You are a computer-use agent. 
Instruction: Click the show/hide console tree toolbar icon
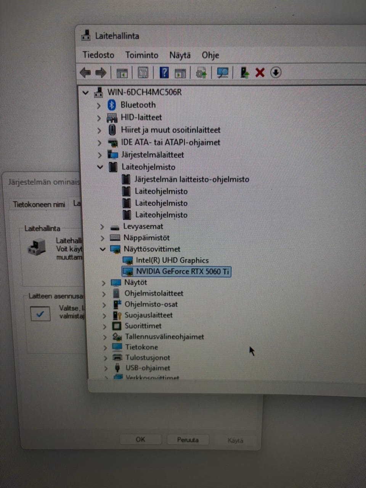pyautogui.click(x=122, y=73)
